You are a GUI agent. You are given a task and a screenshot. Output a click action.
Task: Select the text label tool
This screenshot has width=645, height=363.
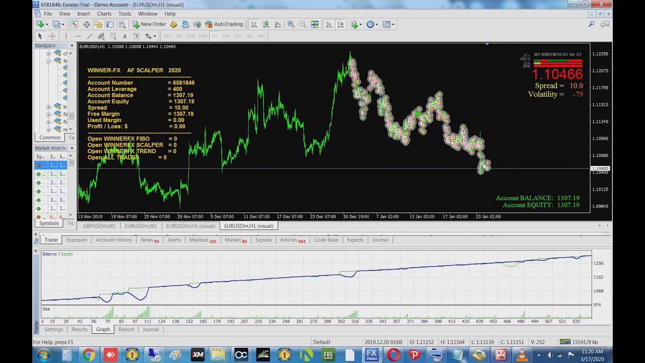point(136,36)
